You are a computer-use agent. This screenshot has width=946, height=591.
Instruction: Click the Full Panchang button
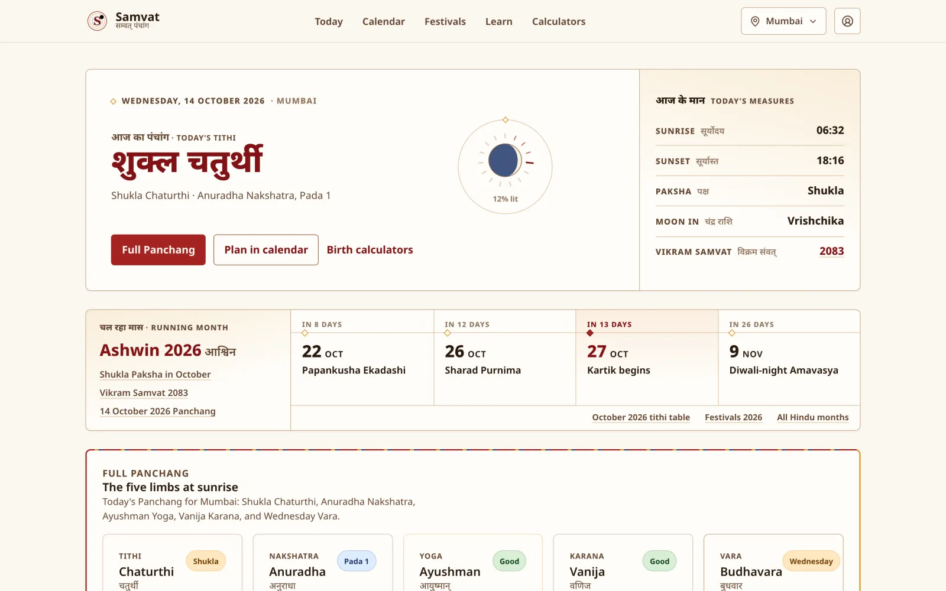(158, 250)
